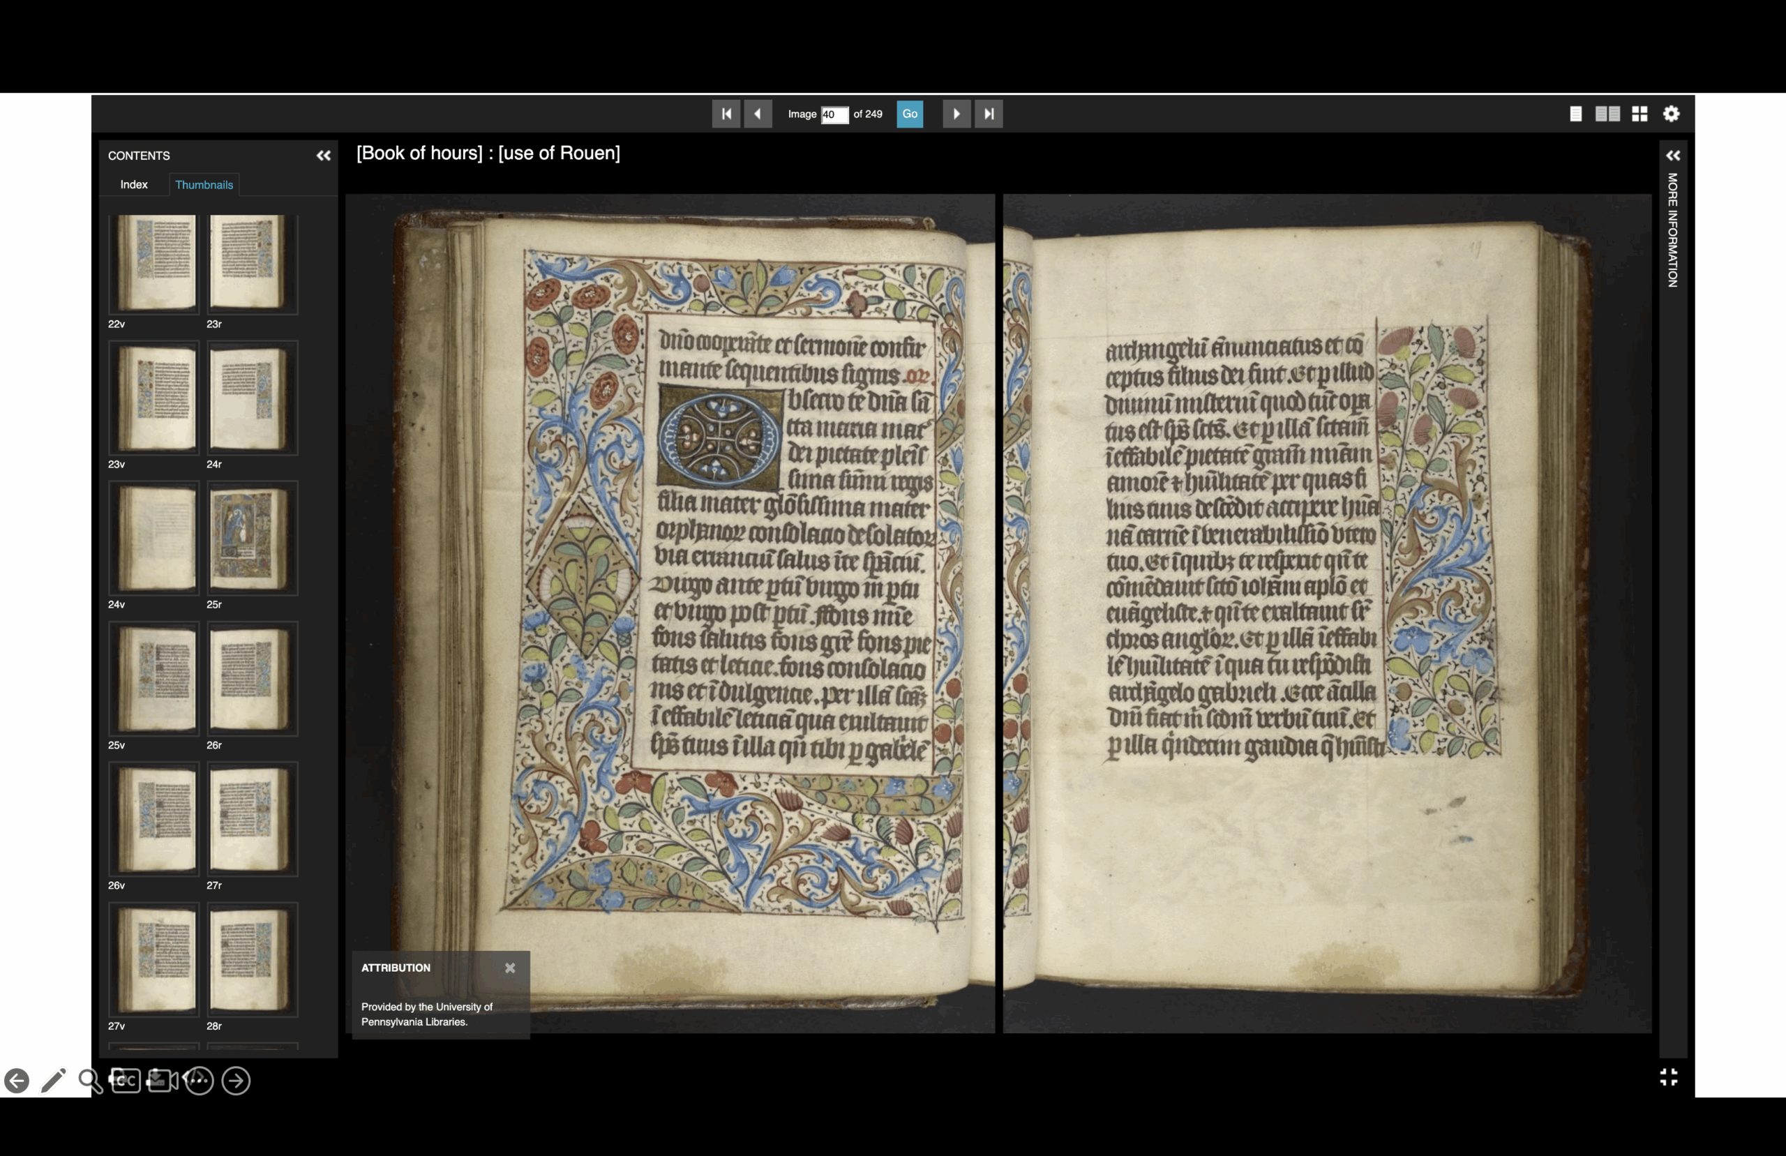1786x1156 pixels.
Task: Select the Thumbnails tab
Action: [204, 185]
